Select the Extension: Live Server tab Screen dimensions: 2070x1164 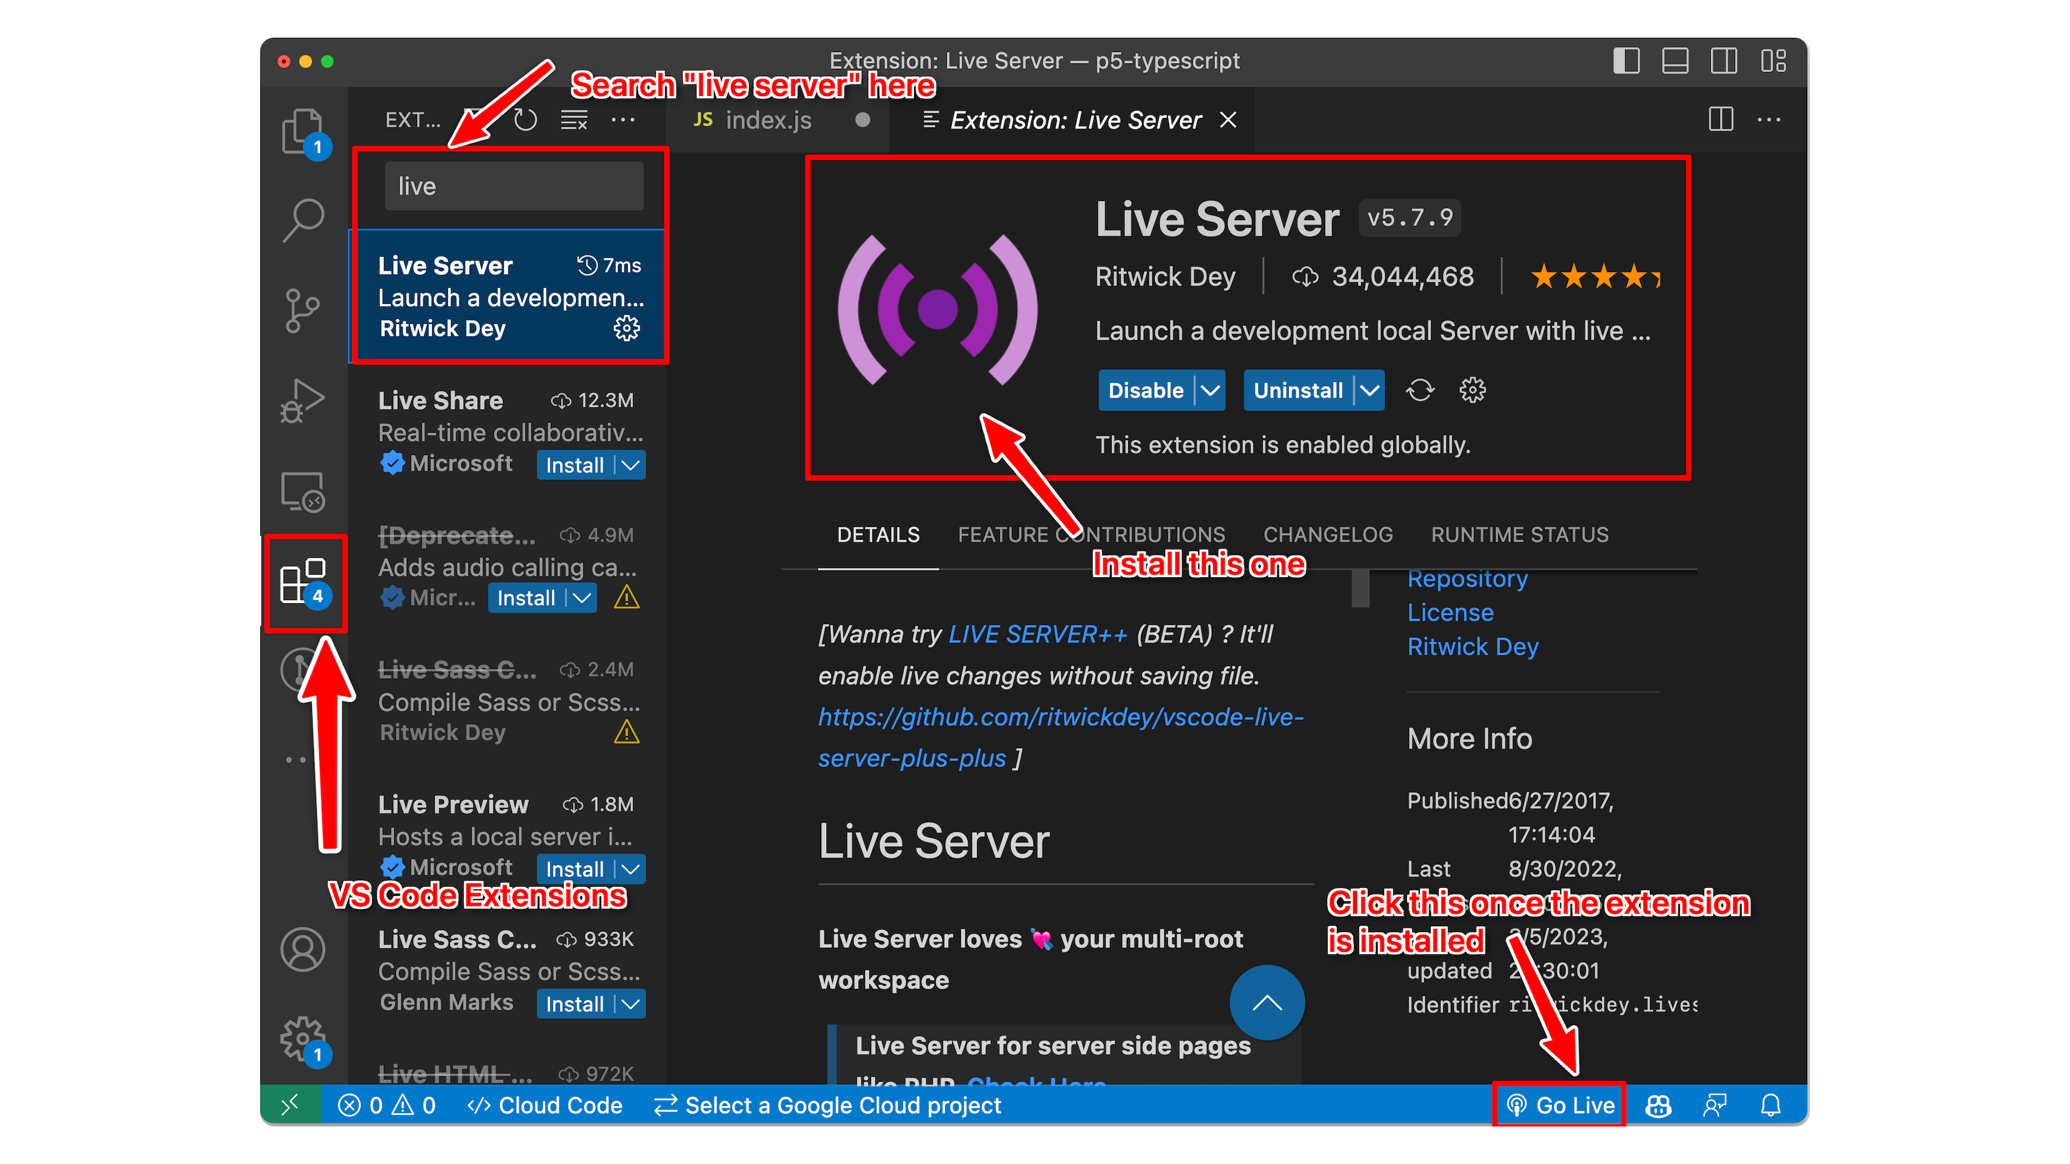coord(1074,120)
